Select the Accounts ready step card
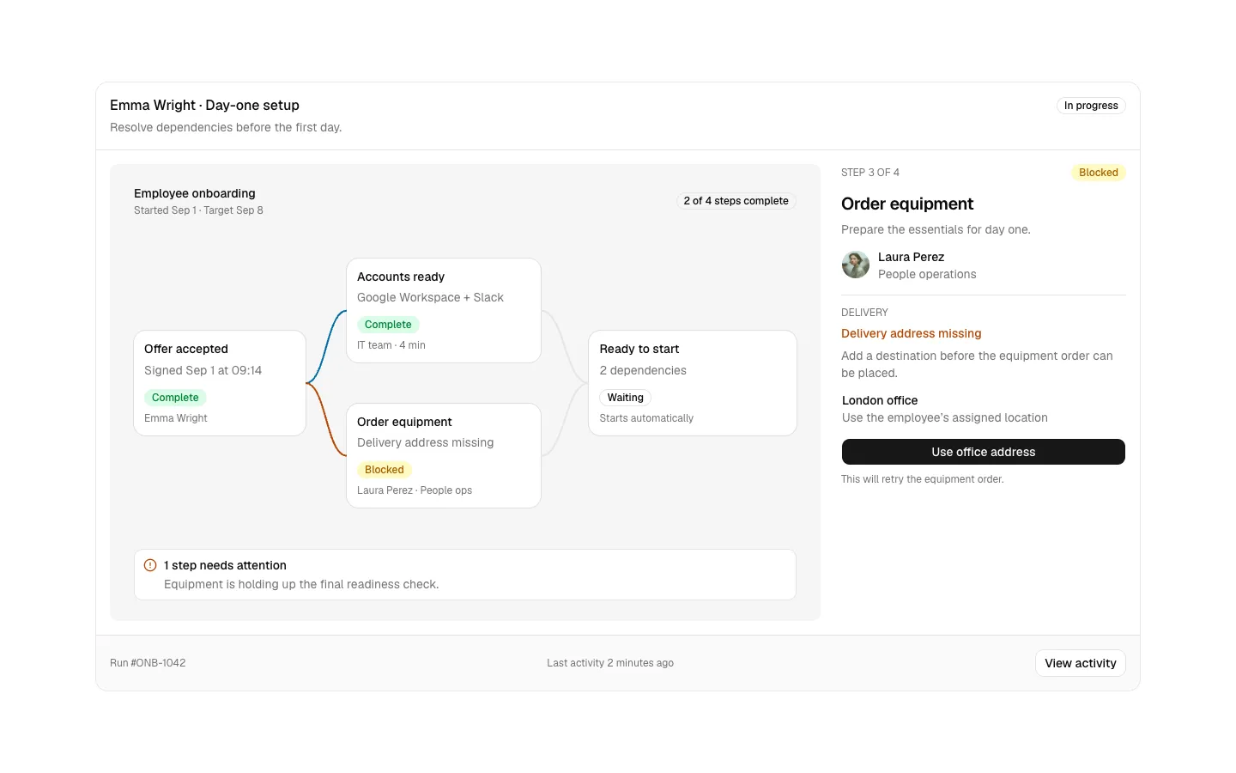 (444, 311)
